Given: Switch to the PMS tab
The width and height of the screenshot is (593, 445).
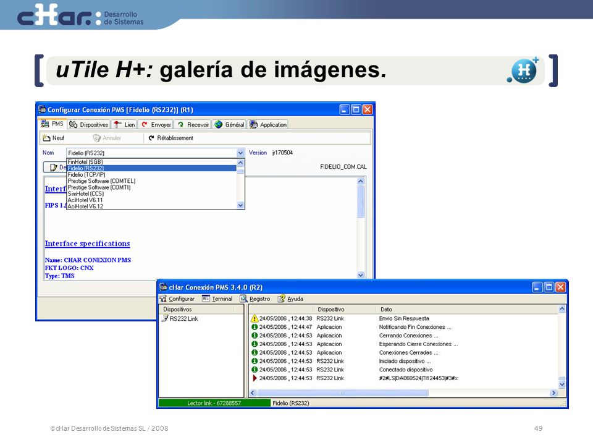Looking at the screenshot, I should [52, 124].
